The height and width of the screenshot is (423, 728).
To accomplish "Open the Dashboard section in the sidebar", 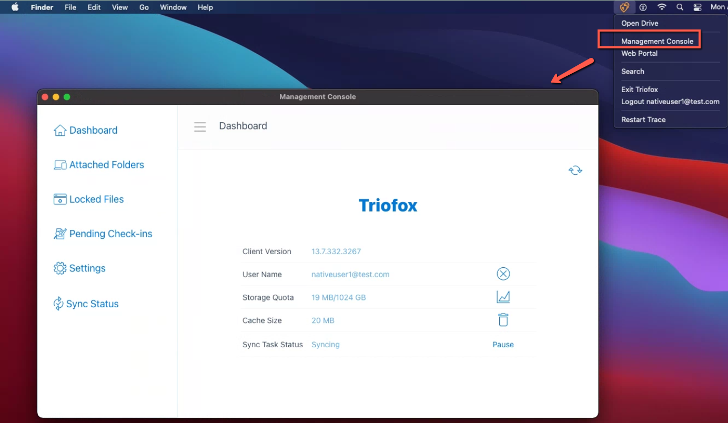I will pos(86,130).
